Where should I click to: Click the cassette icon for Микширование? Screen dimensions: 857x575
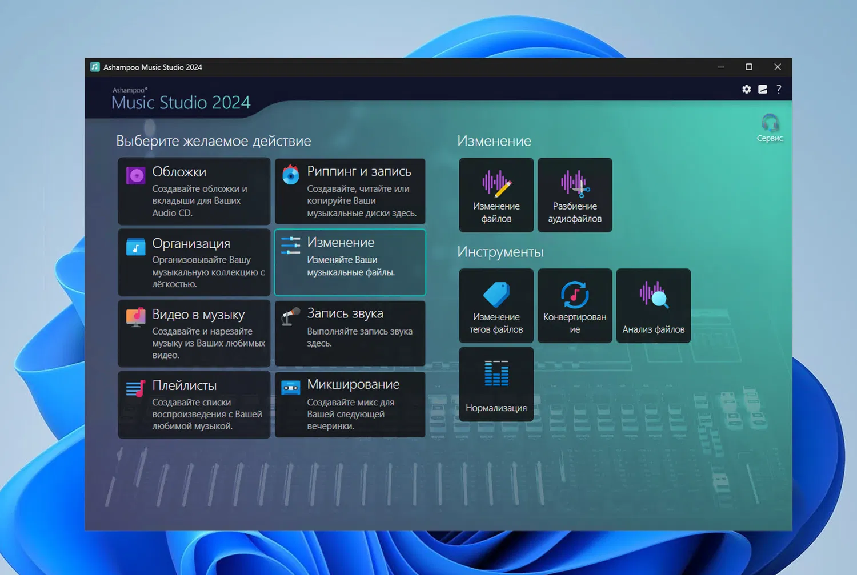(x=291, y=388)
